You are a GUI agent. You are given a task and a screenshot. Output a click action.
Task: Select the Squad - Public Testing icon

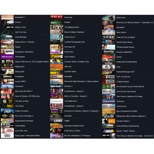pyautogui.click(x=109, y=131)
